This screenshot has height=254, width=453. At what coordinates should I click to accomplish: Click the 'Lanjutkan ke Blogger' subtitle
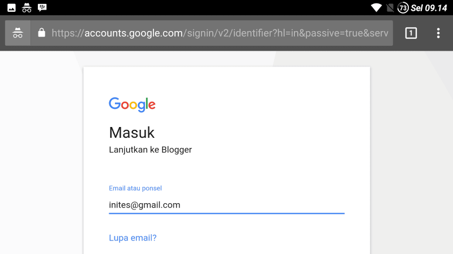pos(150,150)
